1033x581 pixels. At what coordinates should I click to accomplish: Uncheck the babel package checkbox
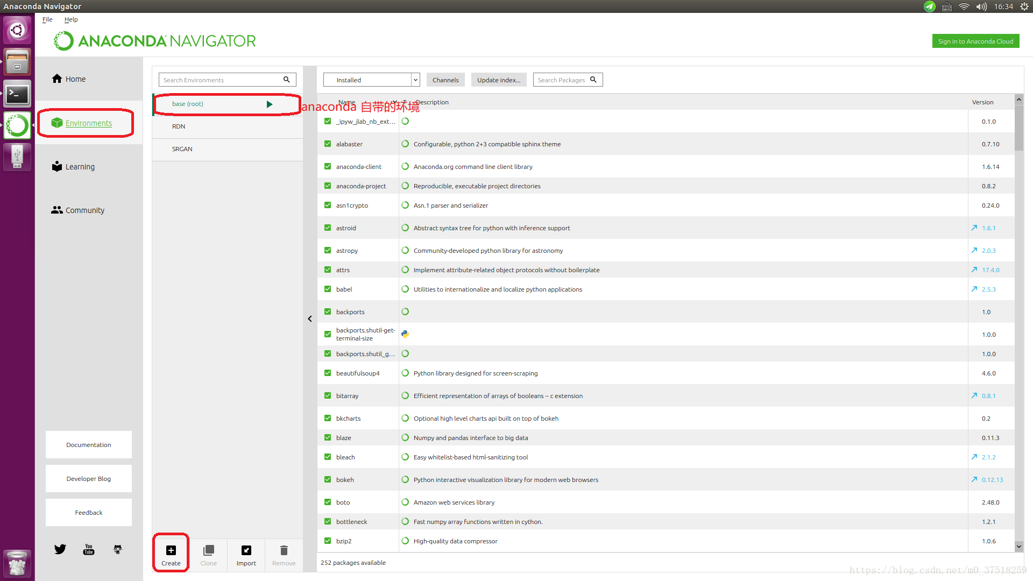pyautogui.click(x=328, y=289)
